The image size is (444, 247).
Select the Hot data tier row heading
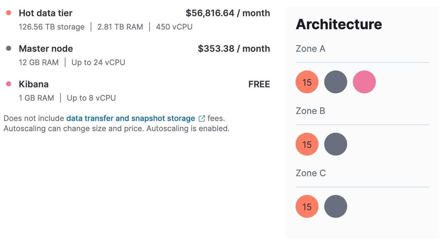pyautogui.click(x=46, y=13)
